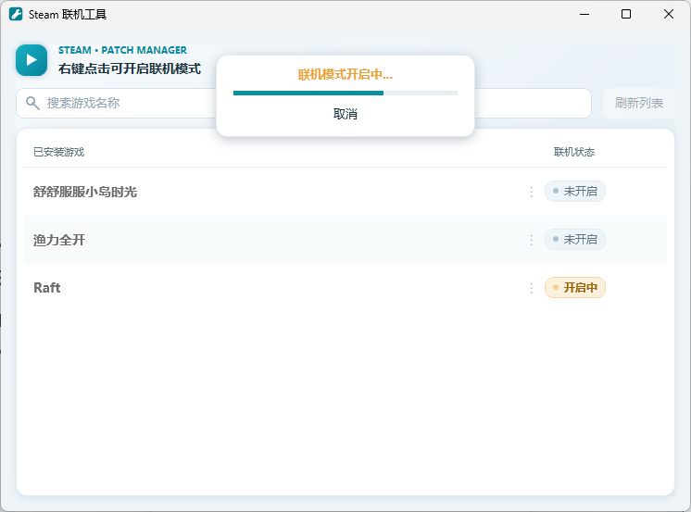Click the search magnifier icon
The image size is (691, 512).
point(32,103)
